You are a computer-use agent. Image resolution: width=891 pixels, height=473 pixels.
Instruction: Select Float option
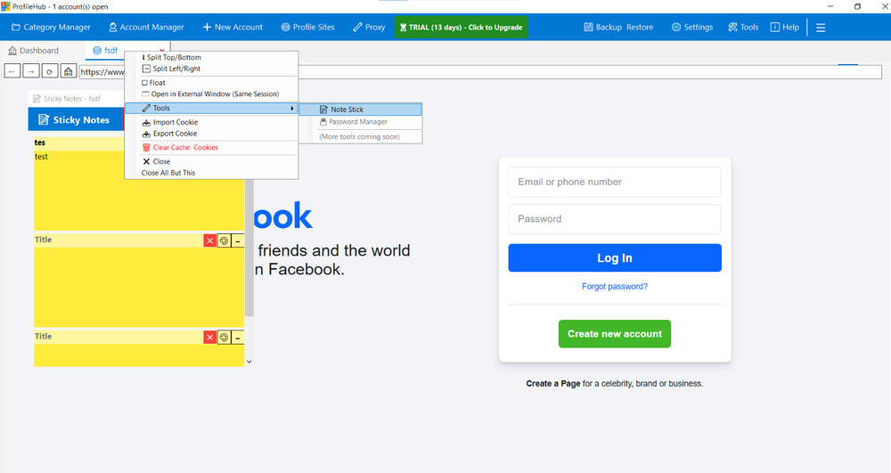point(211,83)
